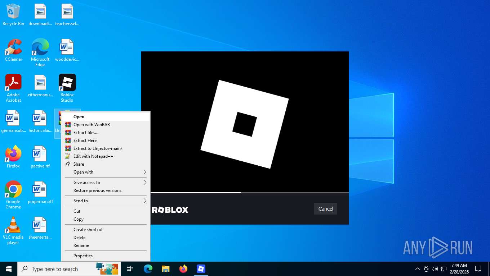Open the network status tray icon
Screen dimensions: 490x276
click(x=444, y=269)
